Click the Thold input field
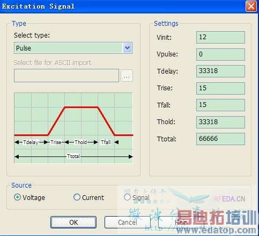 tap(220, 122)
